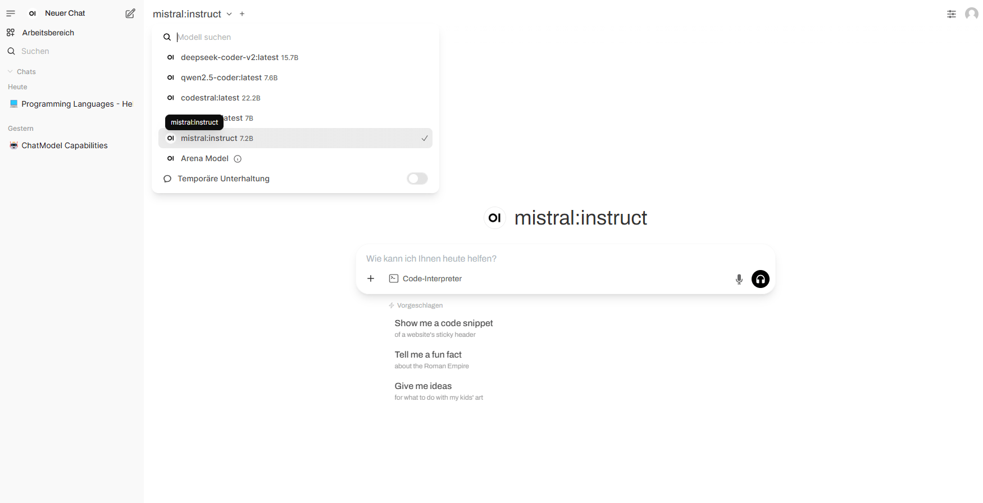Click the microphone voice input icon
This screenshot has height=503, width=983.
pyautogui.click(x=739, y=279)
